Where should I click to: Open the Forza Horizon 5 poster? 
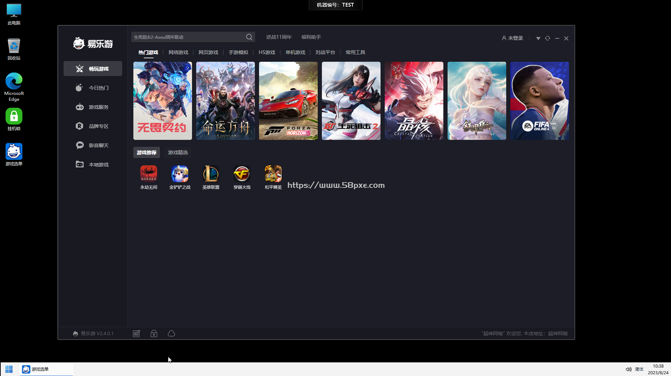pos(288,101)
